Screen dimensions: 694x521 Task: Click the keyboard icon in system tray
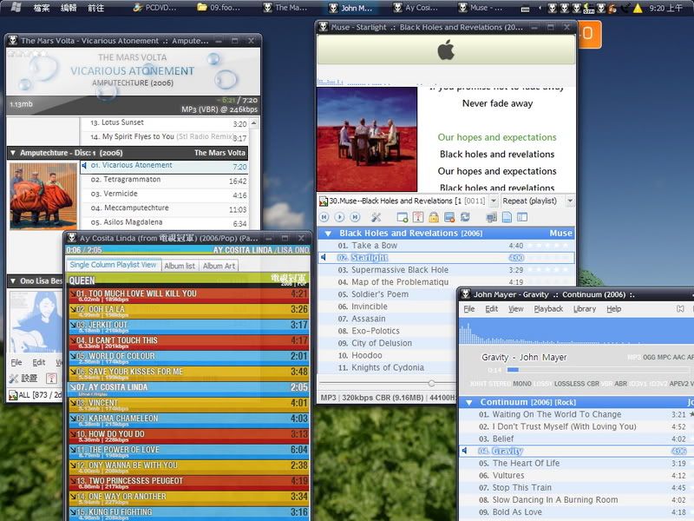[x=526, y=9]
